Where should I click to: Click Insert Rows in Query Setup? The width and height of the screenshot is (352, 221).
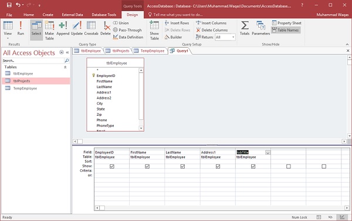177,23
